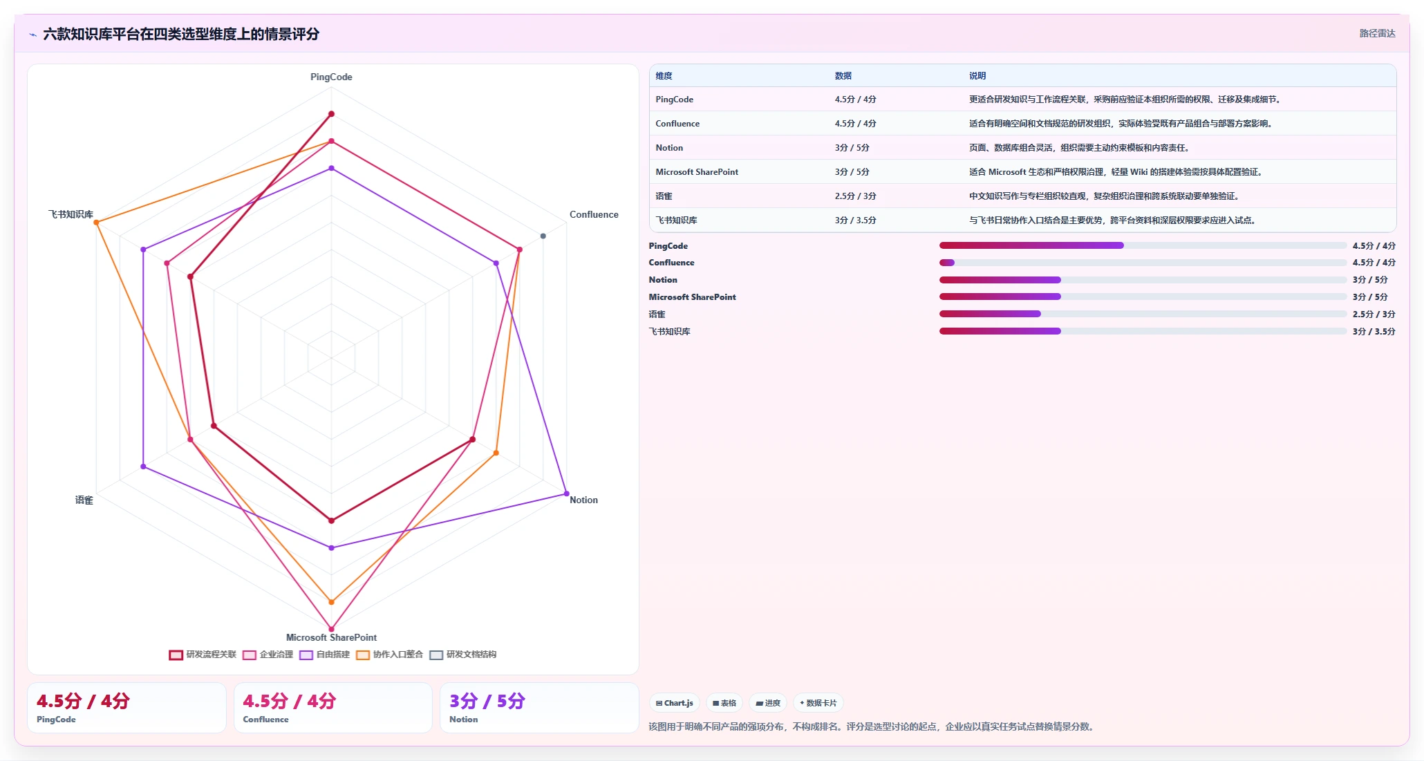Image resolution: width=1424 pixels, height=761 pixels.
Task: Select the 飞书知识库 row name in the table
Action: (x=676, y=220)
